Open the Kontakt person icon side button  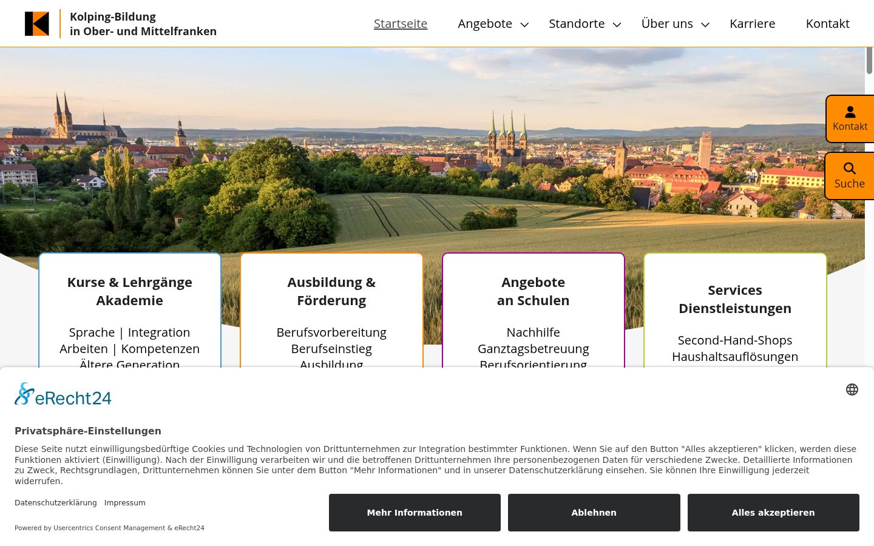point(850,119)
